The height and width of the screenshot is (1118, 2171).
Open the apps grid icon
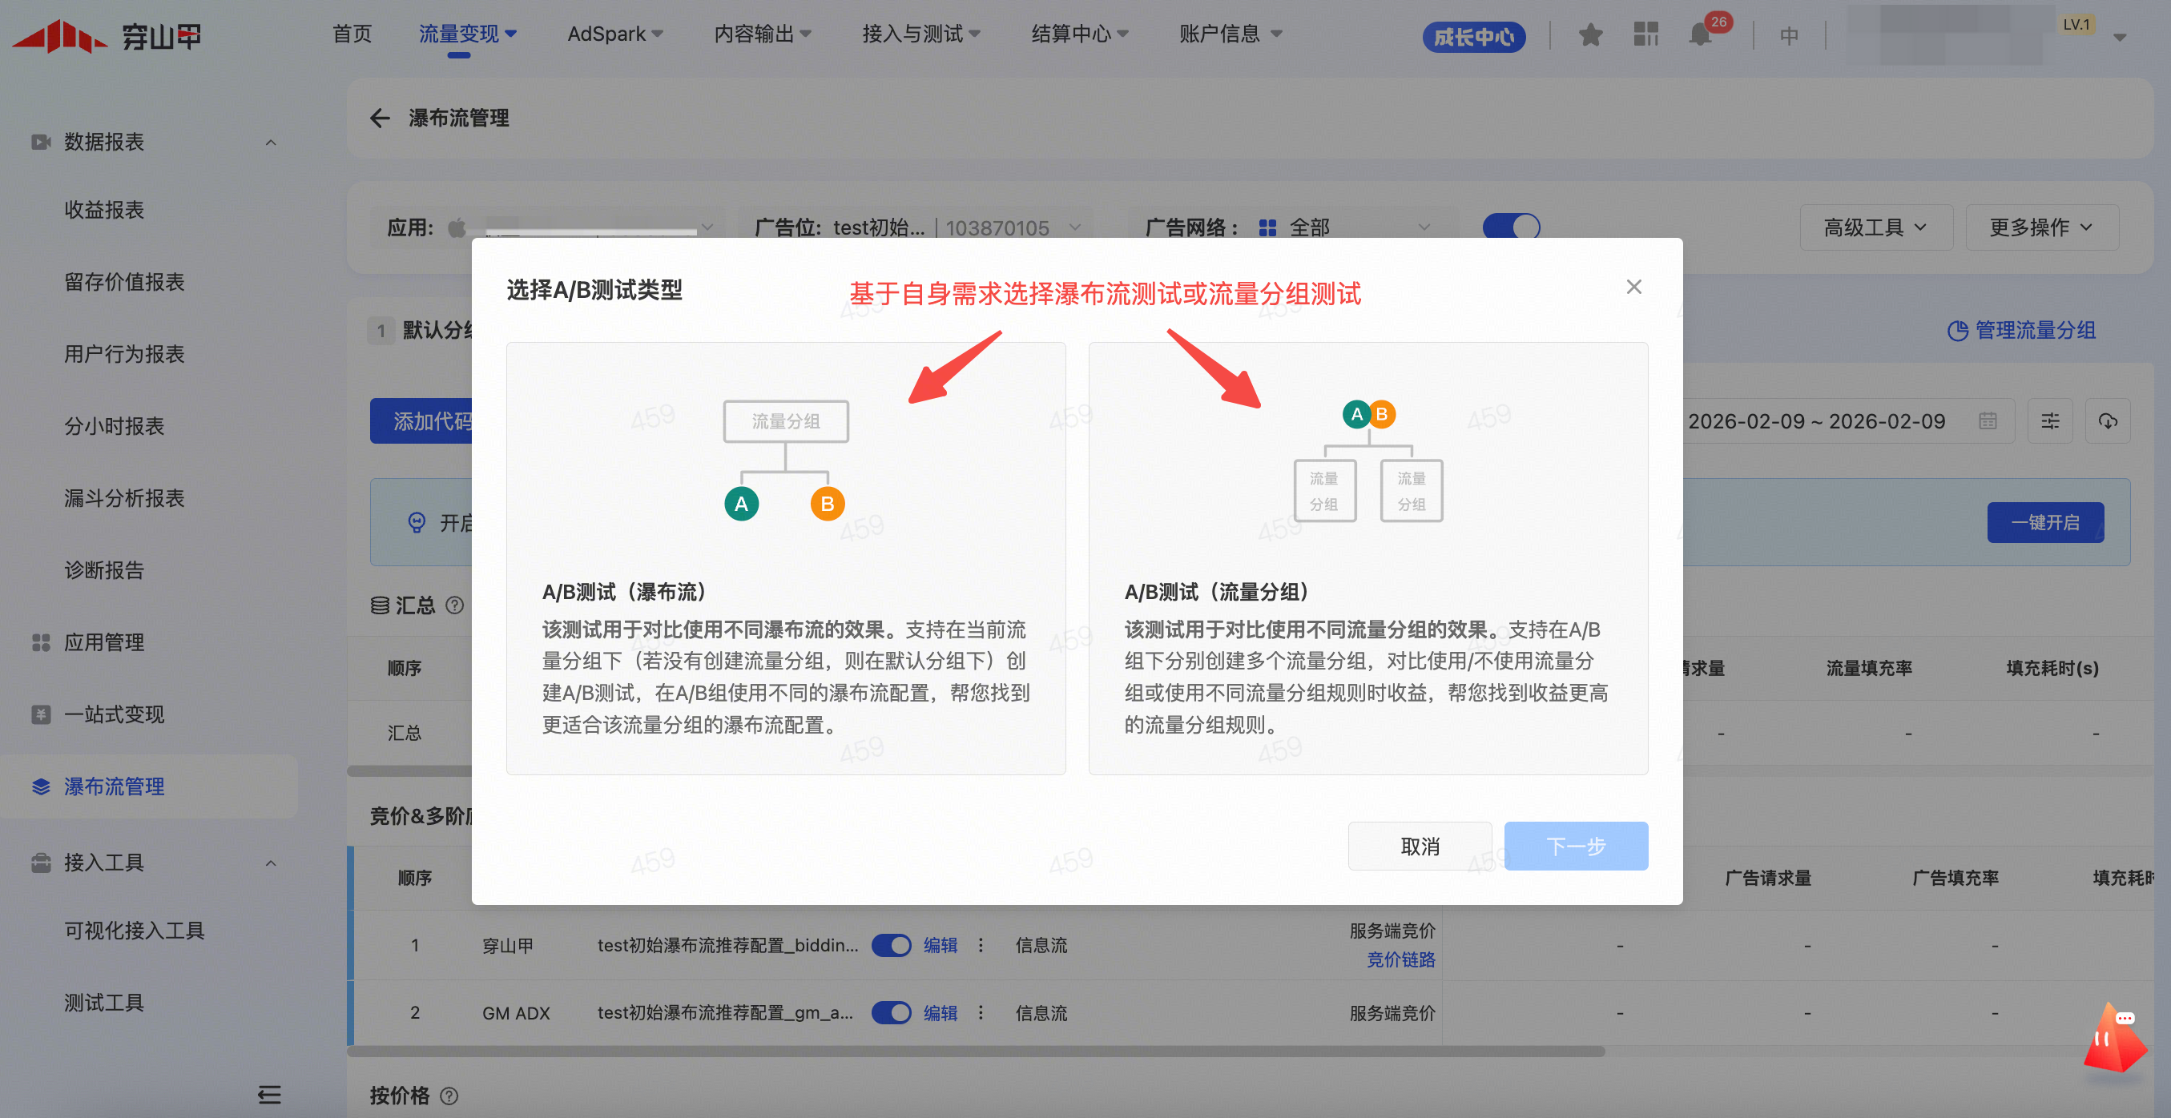pyautogui.click(x=1645, y=34)
